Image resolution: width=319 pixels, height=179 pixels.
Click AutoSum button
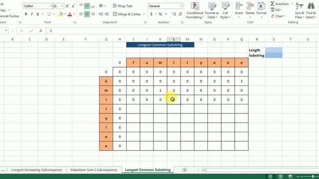point(280,4)
